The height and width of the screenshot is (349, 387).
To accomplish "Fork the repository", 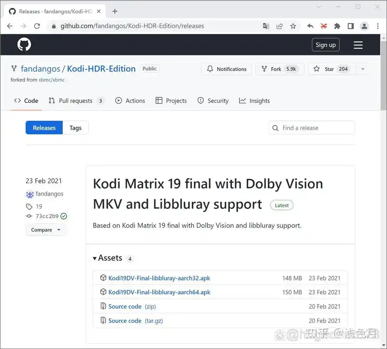I will pyautogui.click(x=280, y=69).
